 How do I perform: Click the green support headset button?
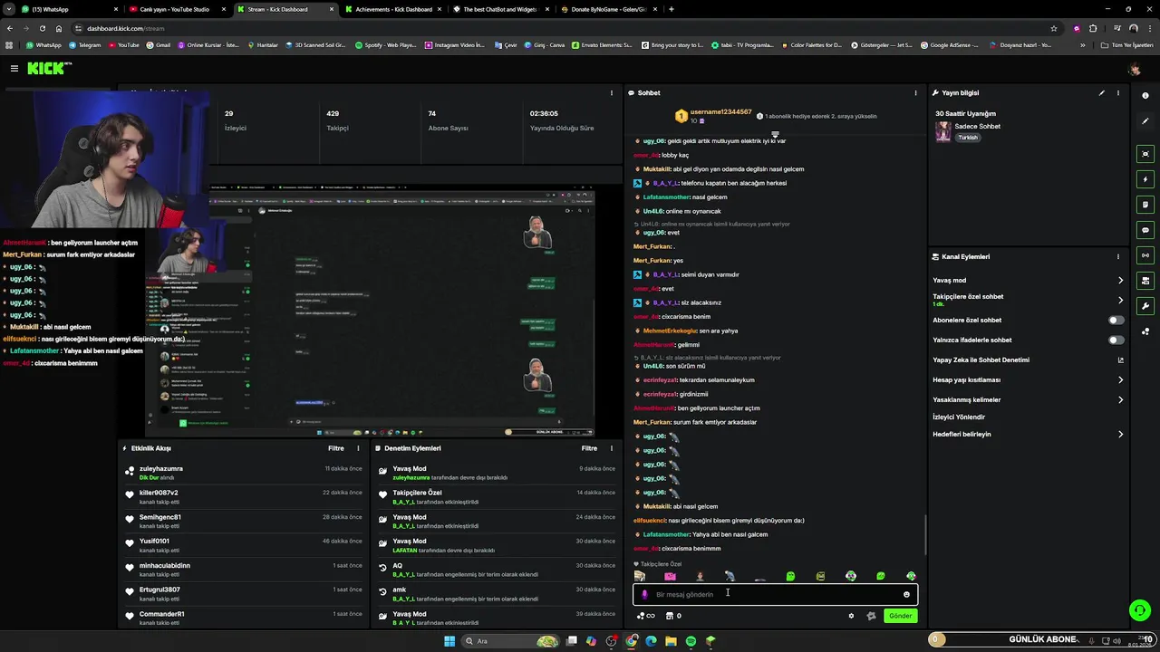(1140, 611)
